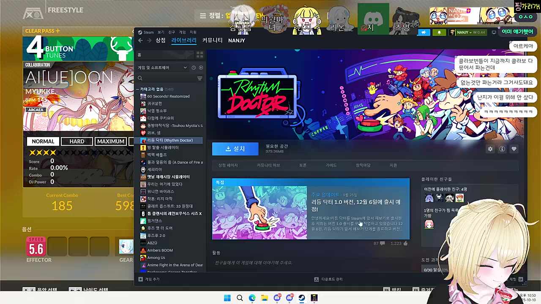541x304 pixels.
Task: Toggle the favorite heart icon
Action: [x=514, y=149]
